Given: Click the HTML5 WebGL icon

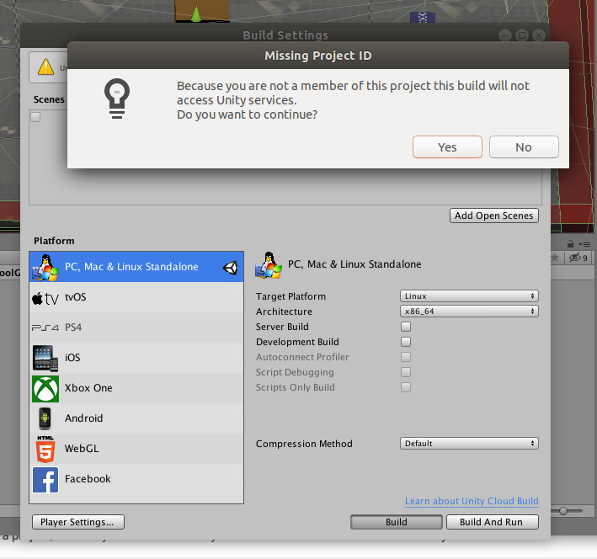Looking at the screenshot, I should (x=45, y=450).
